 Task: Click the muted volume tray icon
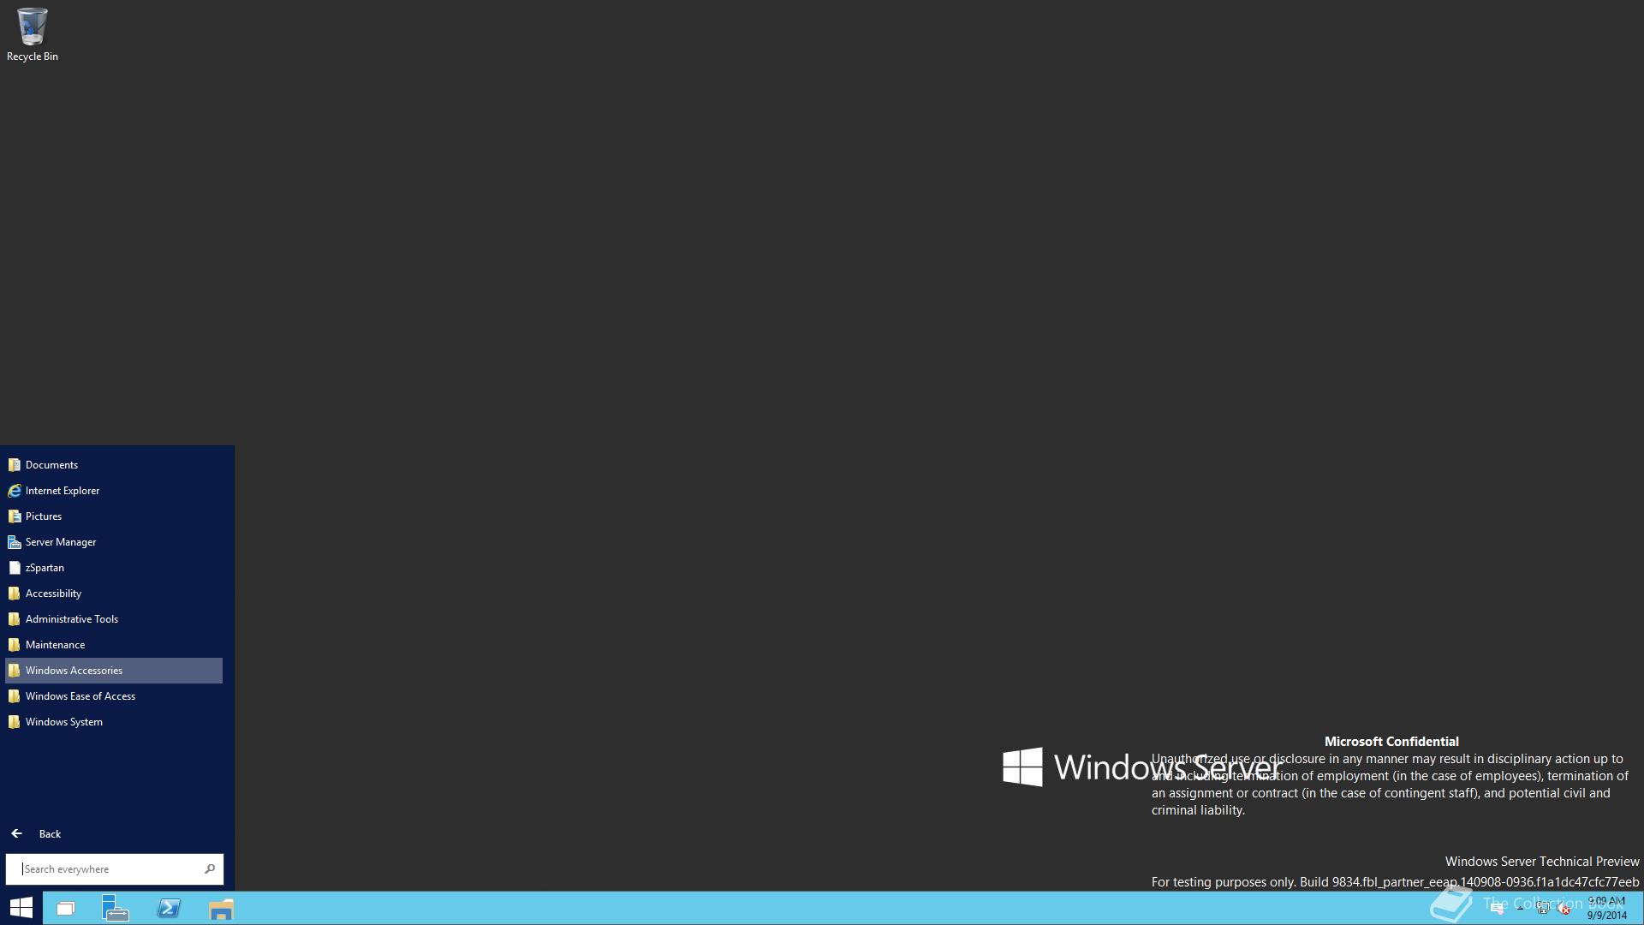pyautogui.click(x=1564, y=909)
